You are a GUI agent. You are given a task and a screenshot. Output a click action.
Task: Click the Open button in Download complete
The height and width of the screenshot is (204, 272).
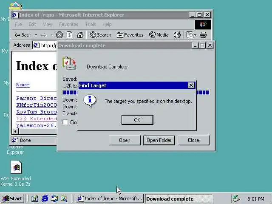pyautogui.click(x=125, y=140)
